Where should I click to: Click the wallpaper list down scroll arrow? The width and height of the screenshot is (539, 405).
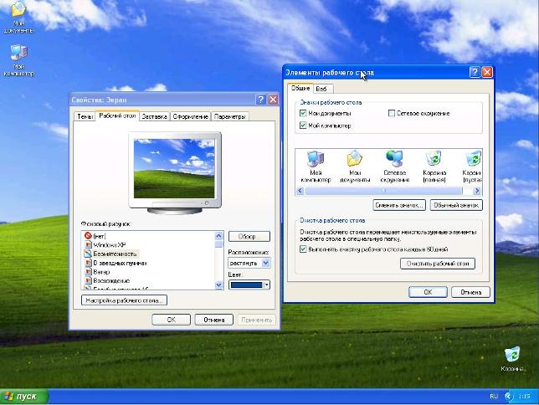[x=218, y=285]
